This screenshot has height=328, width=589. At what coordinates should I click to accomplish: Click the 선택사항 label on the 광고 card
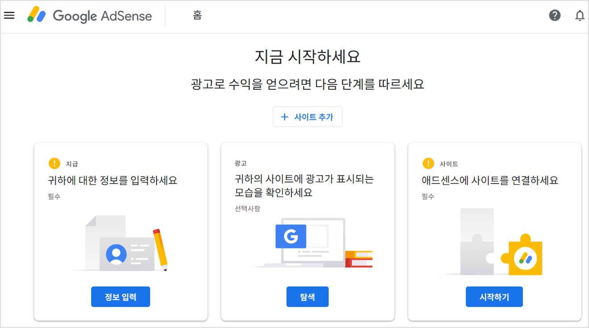tap(247, 208)
